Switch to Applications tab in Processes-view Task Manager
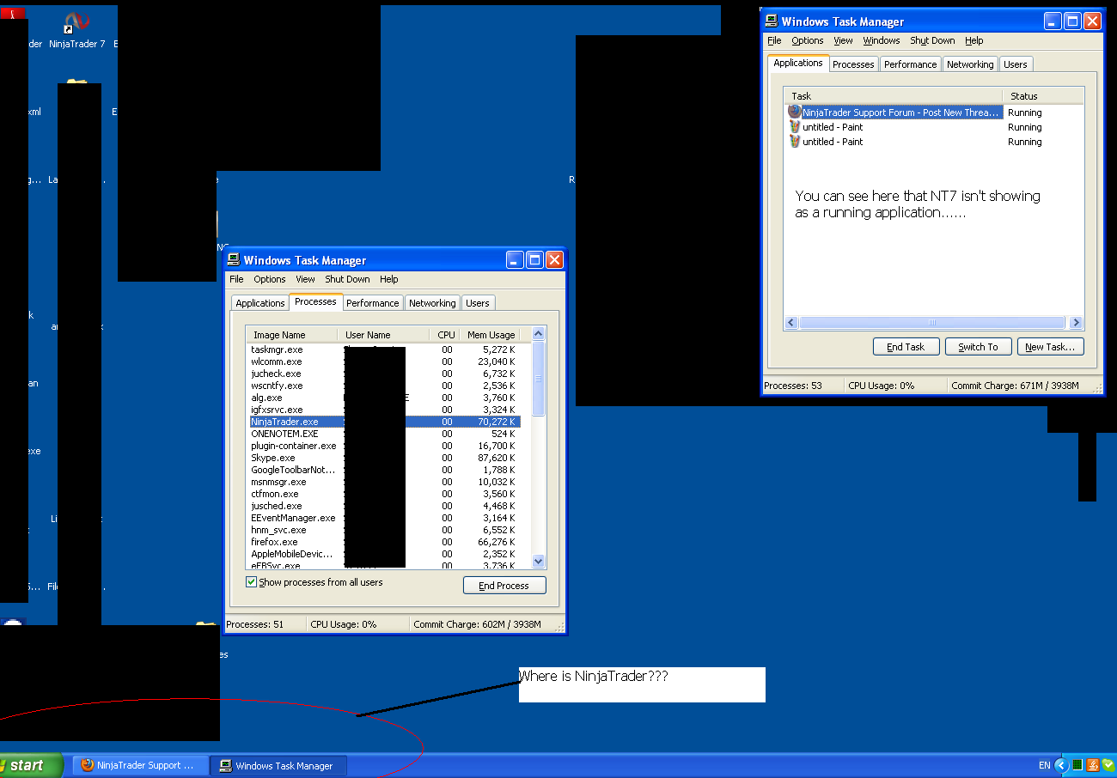Image resolution: width=1117 pixels, height=778 pixels. pos(260,303)
